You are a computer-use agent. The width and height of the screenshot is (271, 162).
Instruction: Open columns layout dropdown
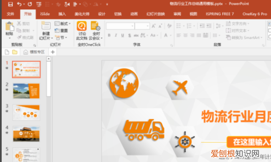(216, 35)
